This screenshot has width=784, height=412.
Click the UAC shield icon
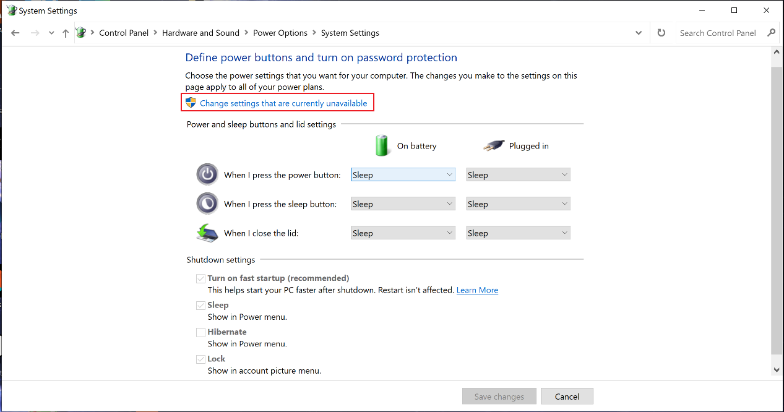pyautogui.click(x=191, y=103)
